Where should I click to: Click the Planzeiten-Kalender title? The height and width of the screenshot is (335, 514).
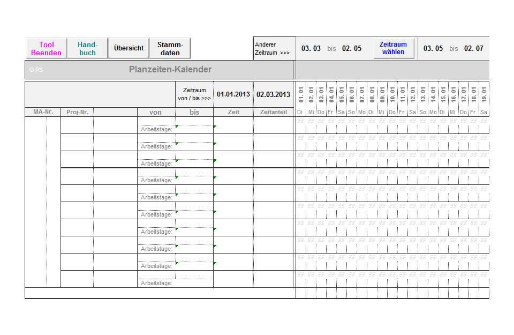click(170, 69)
